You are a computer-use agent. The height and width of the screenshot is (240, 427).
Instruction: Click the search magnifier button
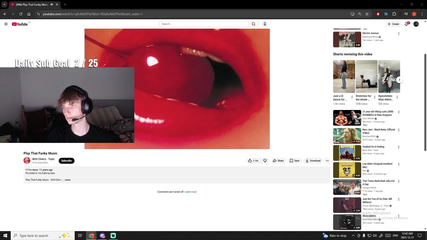point(254,24)
